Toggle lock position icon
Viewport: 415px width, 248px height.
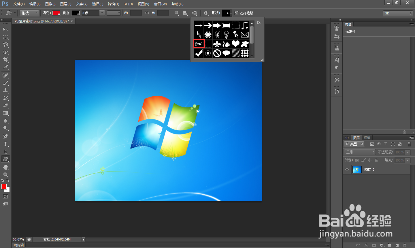(x=369, y=160)
